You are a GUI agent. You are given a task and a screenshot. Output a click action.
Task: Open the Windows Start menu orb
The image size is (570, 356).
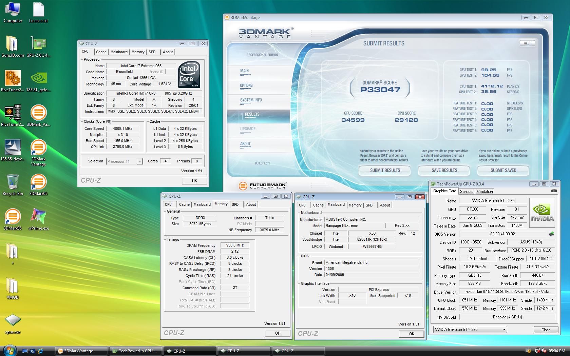(x=9, y=351)
